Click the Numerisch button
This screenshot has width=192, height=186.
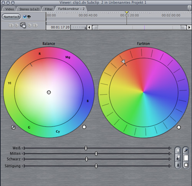coord(12,17)
